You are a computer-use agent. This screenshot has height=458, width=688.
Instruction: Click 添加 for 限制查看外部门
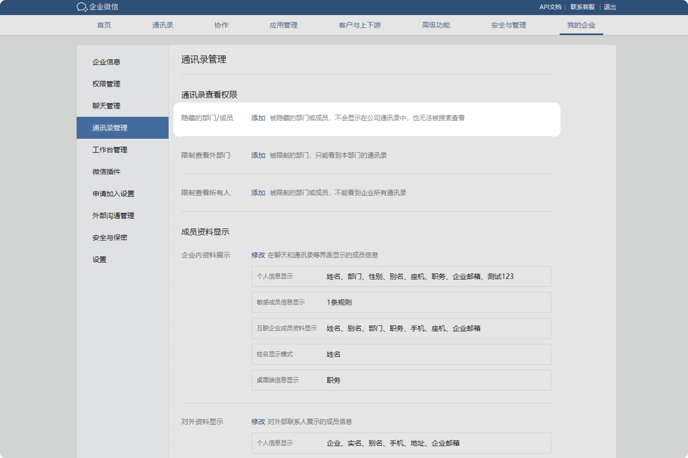[x=258, y=155]
